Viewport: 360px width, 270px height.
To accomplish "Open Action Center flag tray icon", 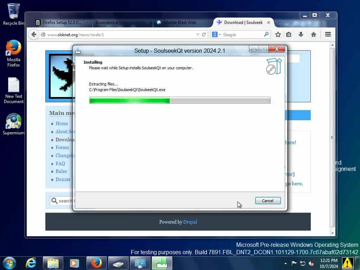I will coord(294,263).
